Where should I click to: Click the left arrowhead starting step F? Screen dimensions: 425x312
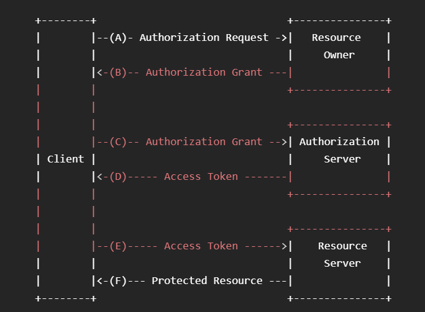point(99,281)
